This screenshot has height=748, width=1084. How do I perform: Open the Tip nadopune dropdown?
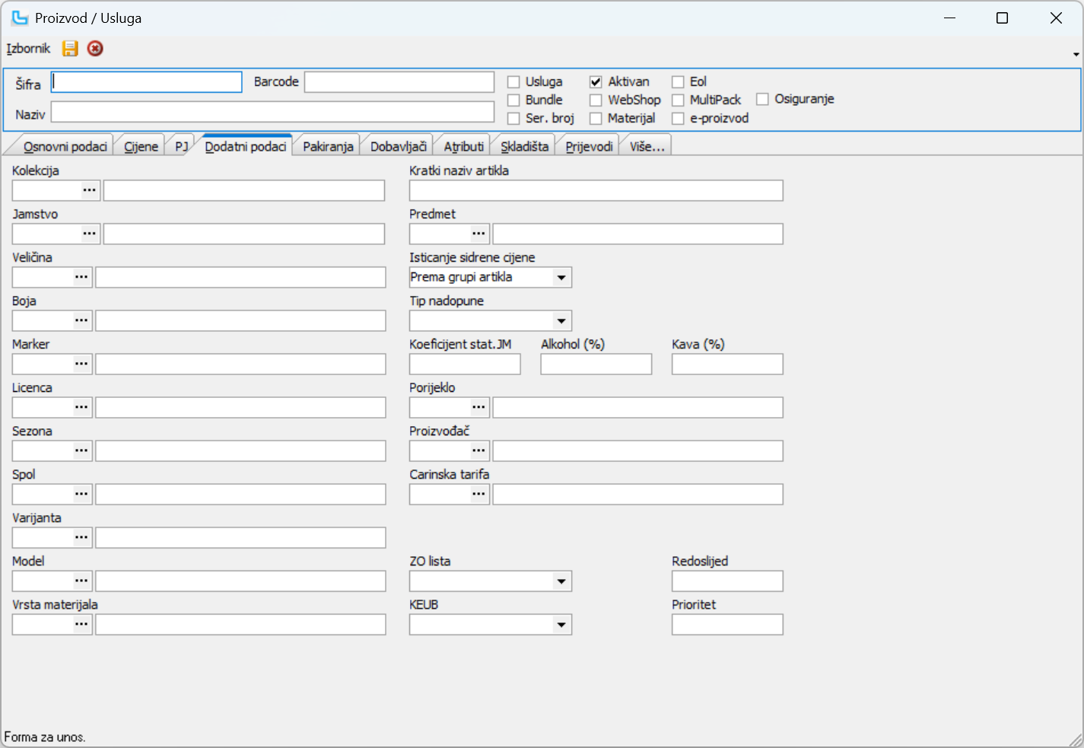pos(561,321)
